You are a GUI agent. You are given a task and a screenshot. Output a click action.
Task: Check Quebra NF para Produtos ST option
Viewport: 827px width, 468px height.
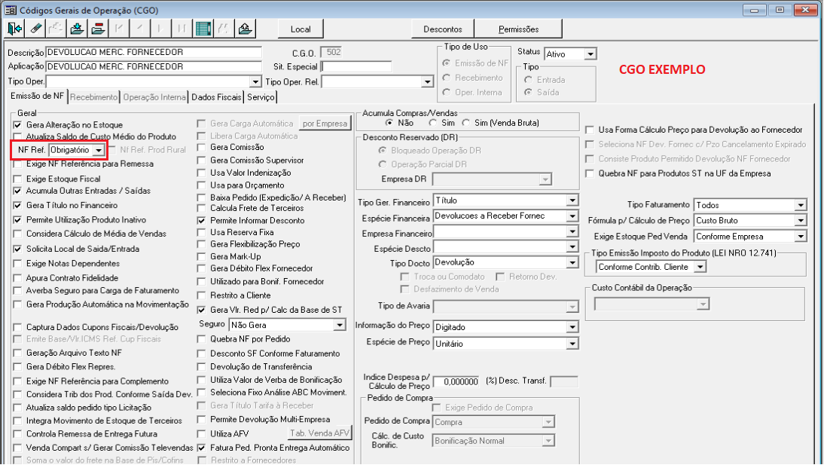590,173
